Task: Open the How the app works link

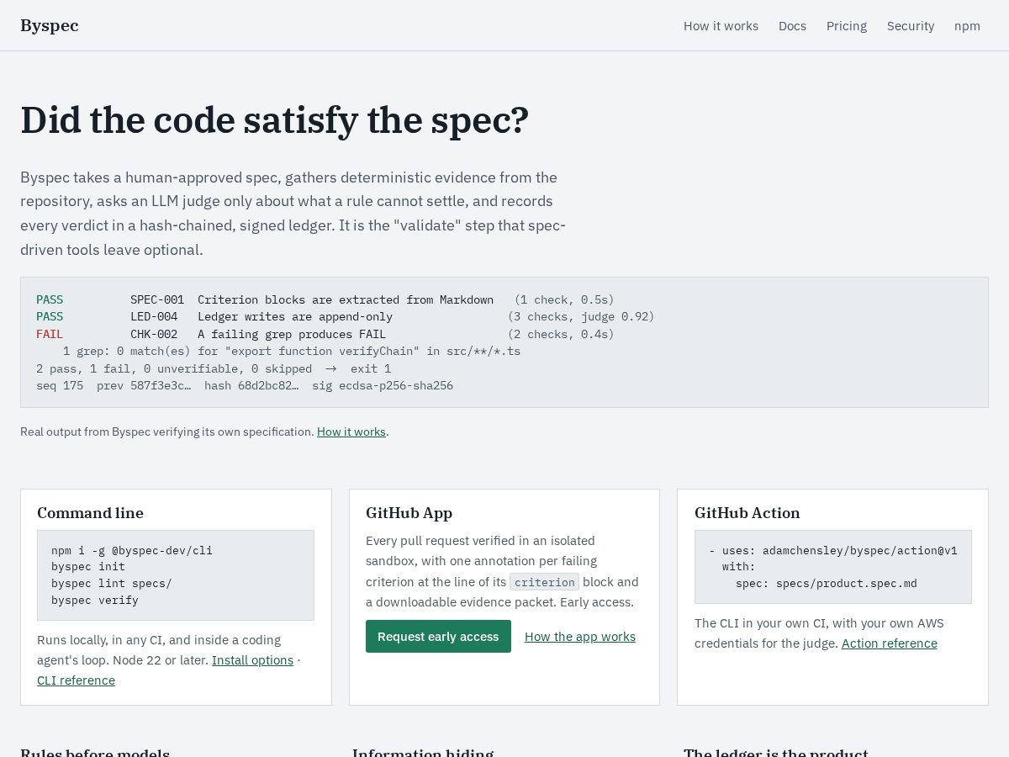Action: click(580, 637)
